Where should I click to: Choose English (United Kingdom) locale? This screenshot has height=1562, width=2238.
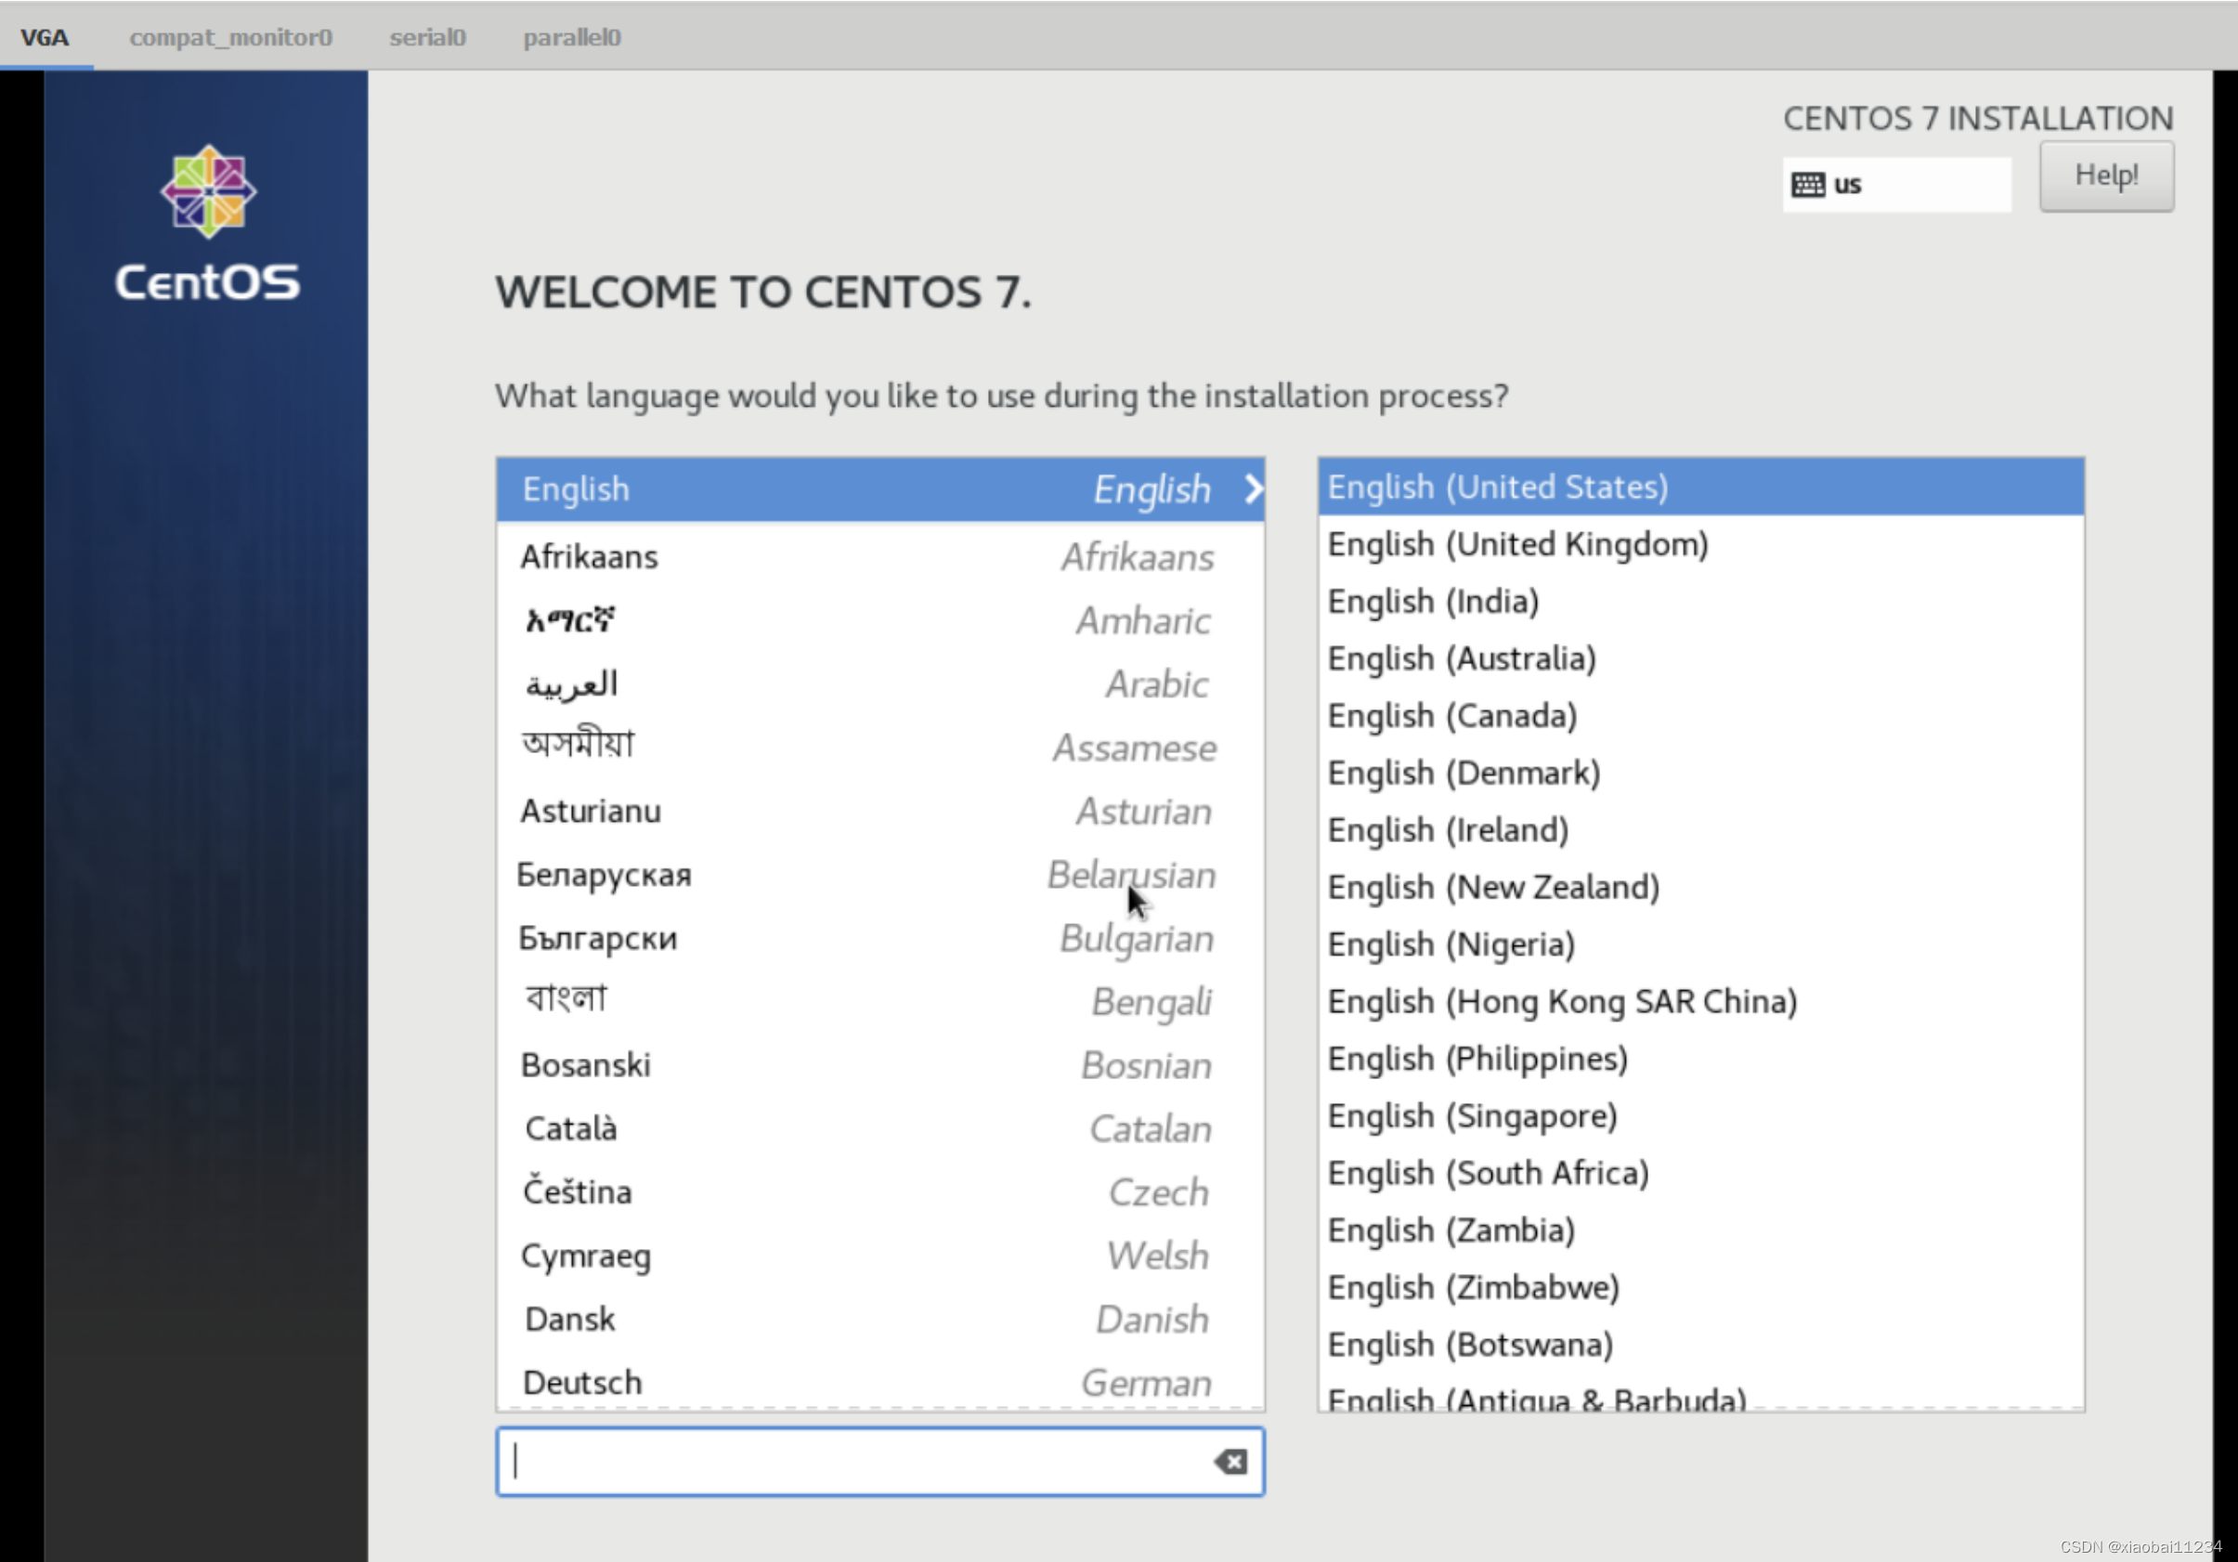pos(1701,544)
